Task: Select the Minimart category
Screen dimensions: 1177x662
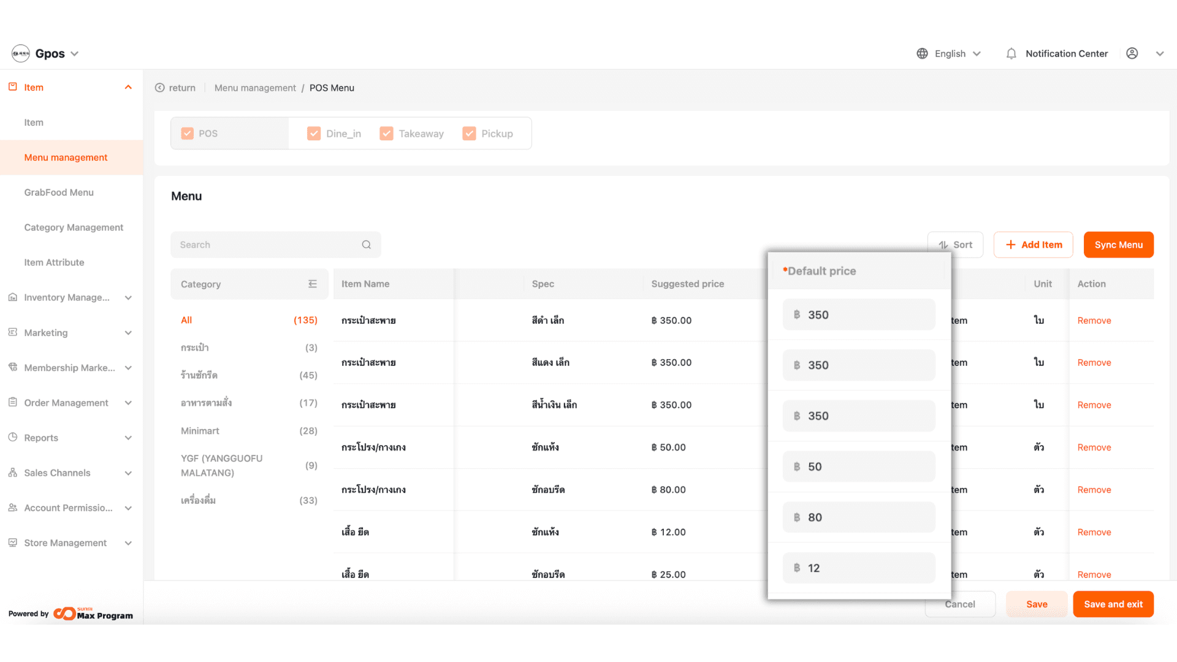Action: (200, 431)
